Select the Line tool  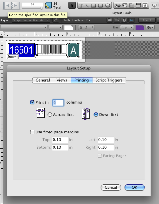87,6
